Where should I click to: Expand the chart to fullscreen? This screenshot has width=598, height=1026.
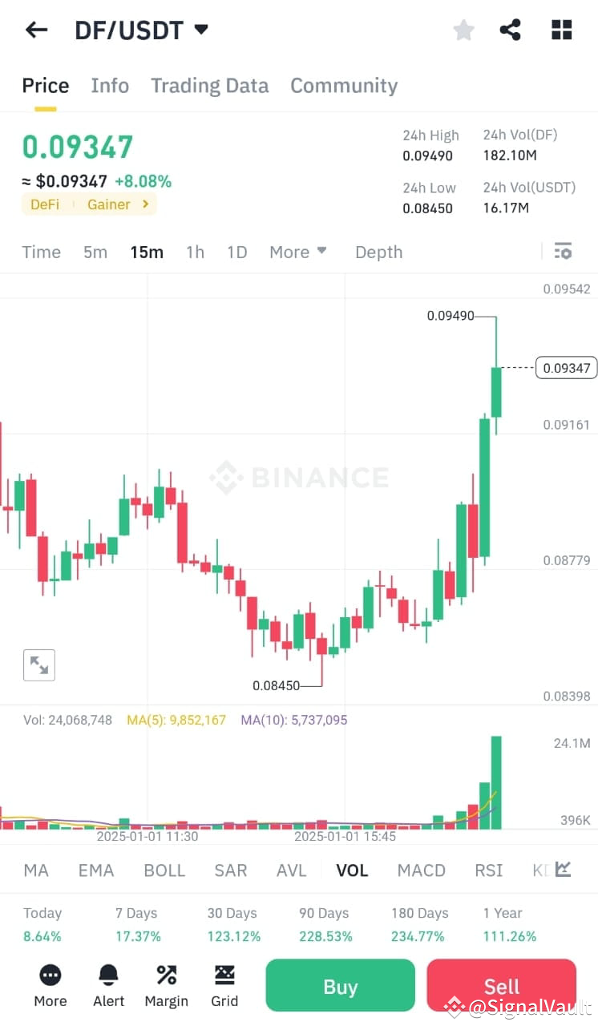tap(39, 664)
